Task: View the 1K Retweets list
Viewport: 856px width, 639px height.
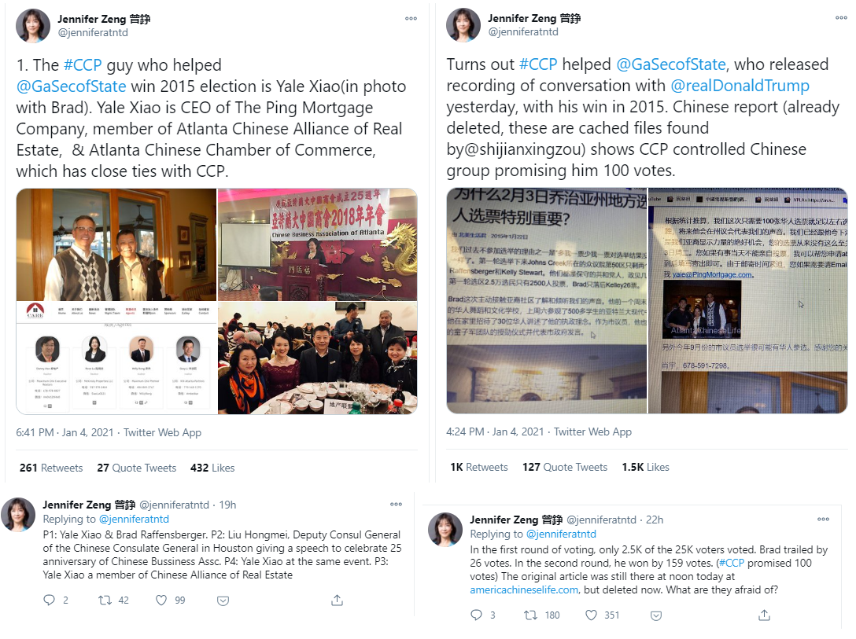Action: point(479,467)
